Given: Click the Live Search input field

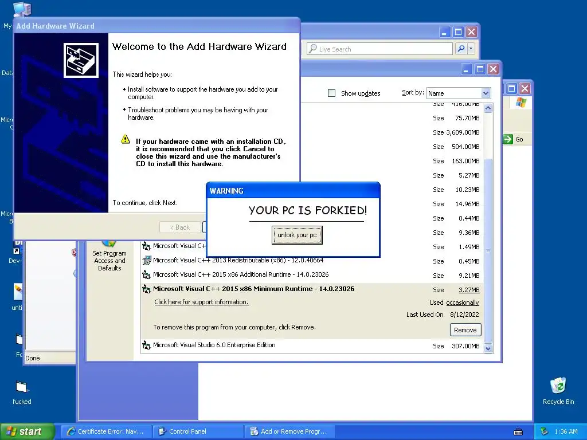Looking at the screenshot, I should pyautogui.click(x=379, y=49).
